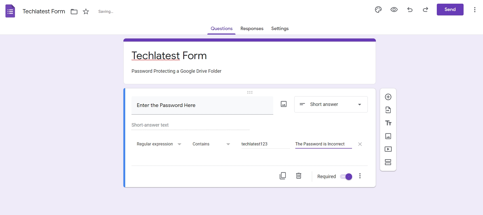Switch to the Settings tab
This screenshot has width=483, height=215.
tap(280, 29)
